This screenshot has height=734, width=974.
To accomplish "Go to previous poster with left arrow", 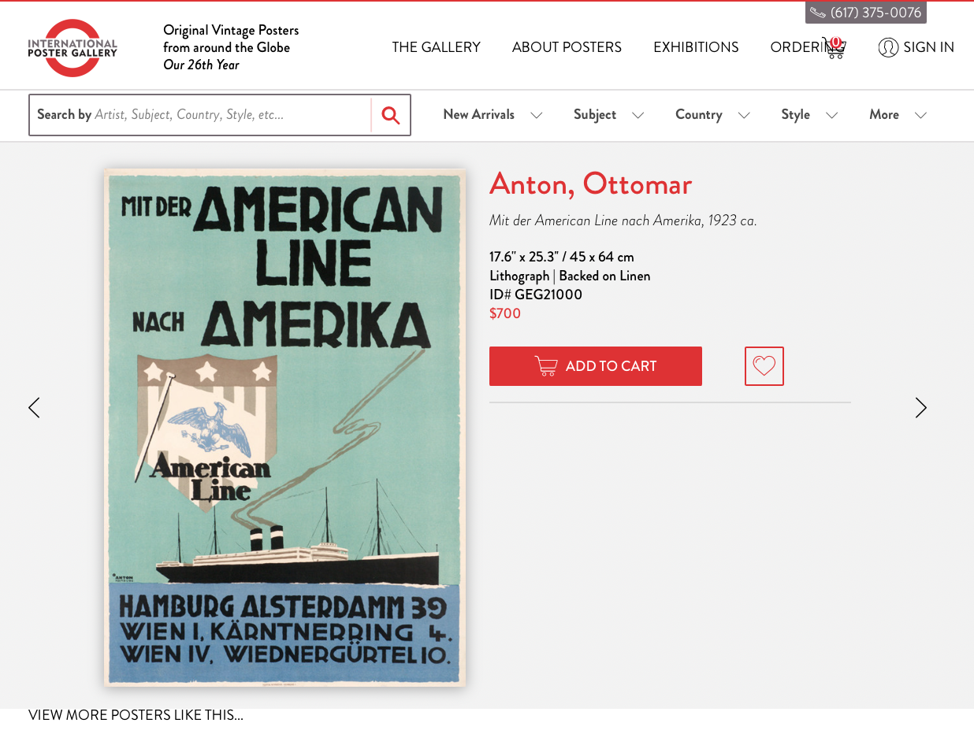I will 34,408.
